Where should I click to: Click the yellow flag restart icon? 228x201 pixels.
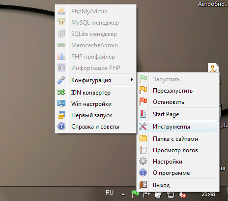(143, 90)
